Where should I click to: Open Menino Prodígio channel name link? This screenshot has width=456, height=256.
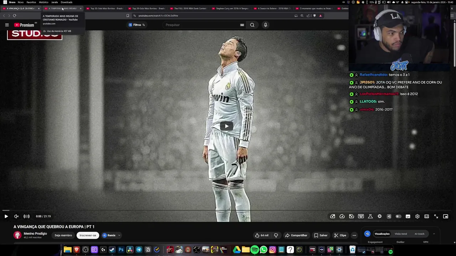(35, 234)
